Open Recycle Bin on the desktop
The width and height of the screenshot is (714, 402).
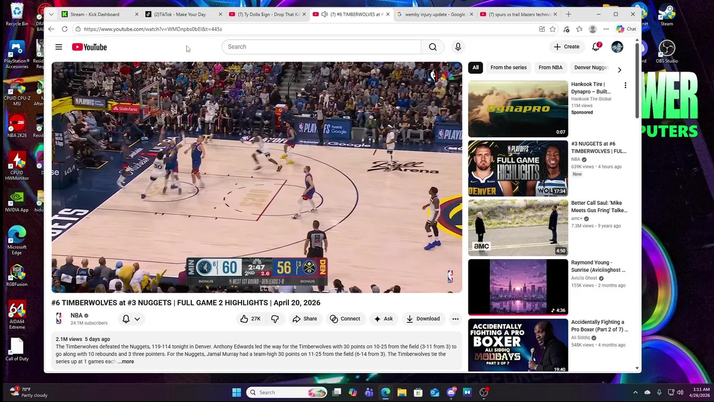tap(17, 15)
